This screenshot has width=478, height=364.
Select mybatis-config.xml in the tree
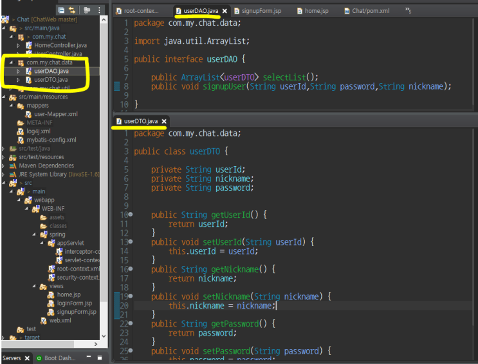pyautogui.click(x=51, y=140)
